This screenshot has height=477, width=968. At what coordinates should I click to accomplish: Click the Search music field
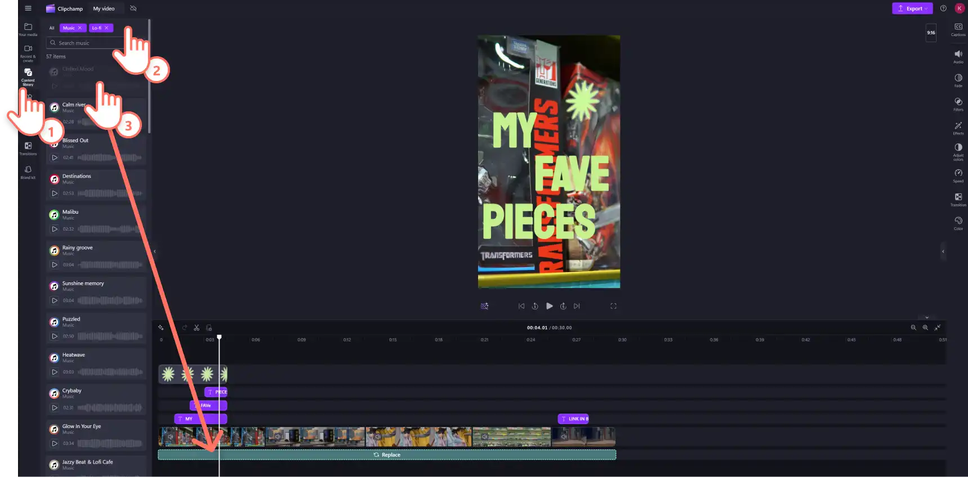(91, 43)
